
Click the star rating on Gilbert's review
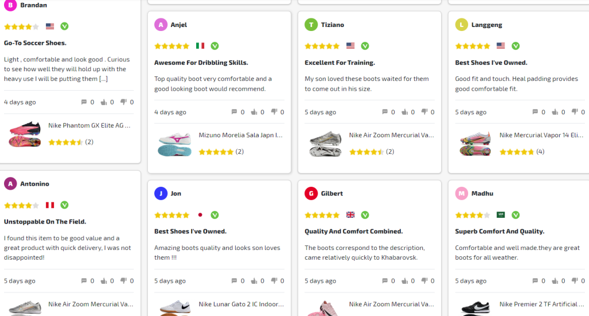[x=322, y=215]
